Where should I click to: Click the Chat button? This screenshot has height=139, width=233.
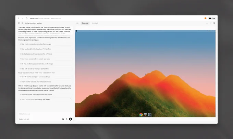click(212, 18)
